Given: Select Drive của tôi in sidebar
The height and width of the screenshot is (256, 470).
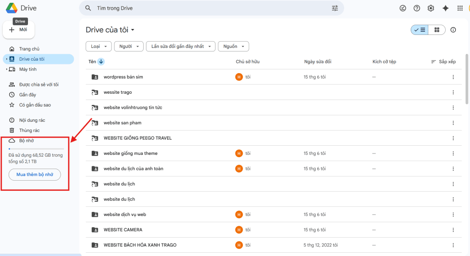Looking at the screenshot, I should tap(39, 59).
